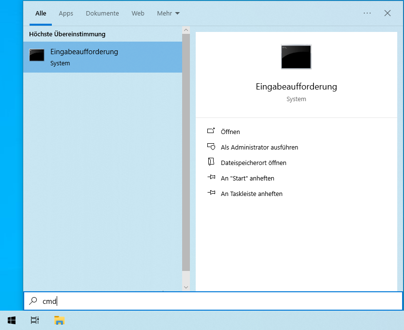Select the Web search tab
Image resolution: width=404 pixels, height=330 pixels.
[x=138, y=14]
